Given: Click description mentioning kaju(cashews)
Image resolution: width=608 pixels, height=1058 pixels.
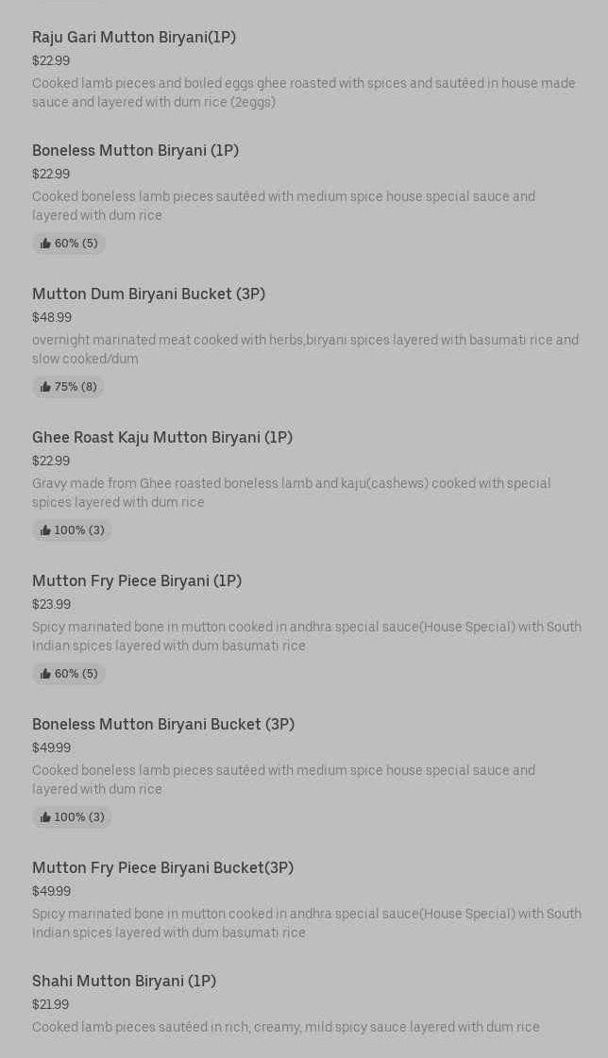Looking at the screenshot, I should point(291,493).
